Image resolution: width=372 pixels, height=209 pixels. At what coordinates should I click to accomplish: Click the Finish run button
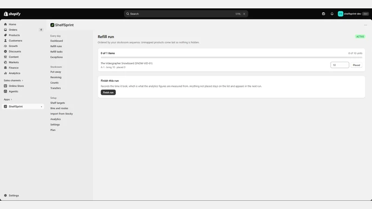108,92
